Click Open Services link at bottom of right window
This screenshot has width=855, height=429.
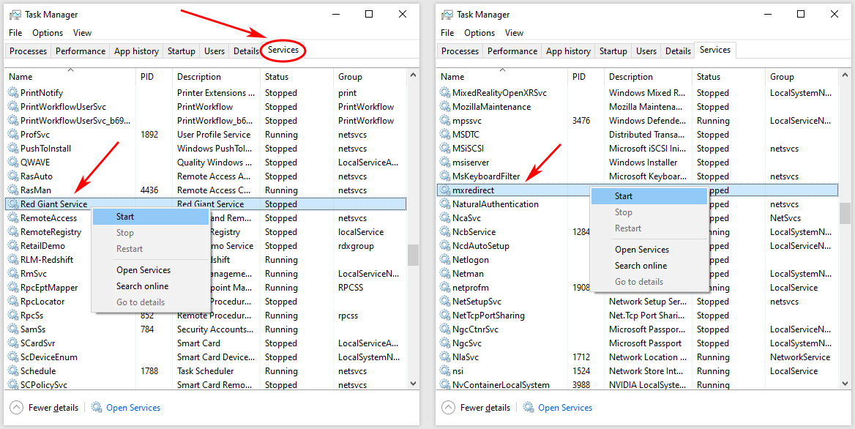(x=564, y=408)
